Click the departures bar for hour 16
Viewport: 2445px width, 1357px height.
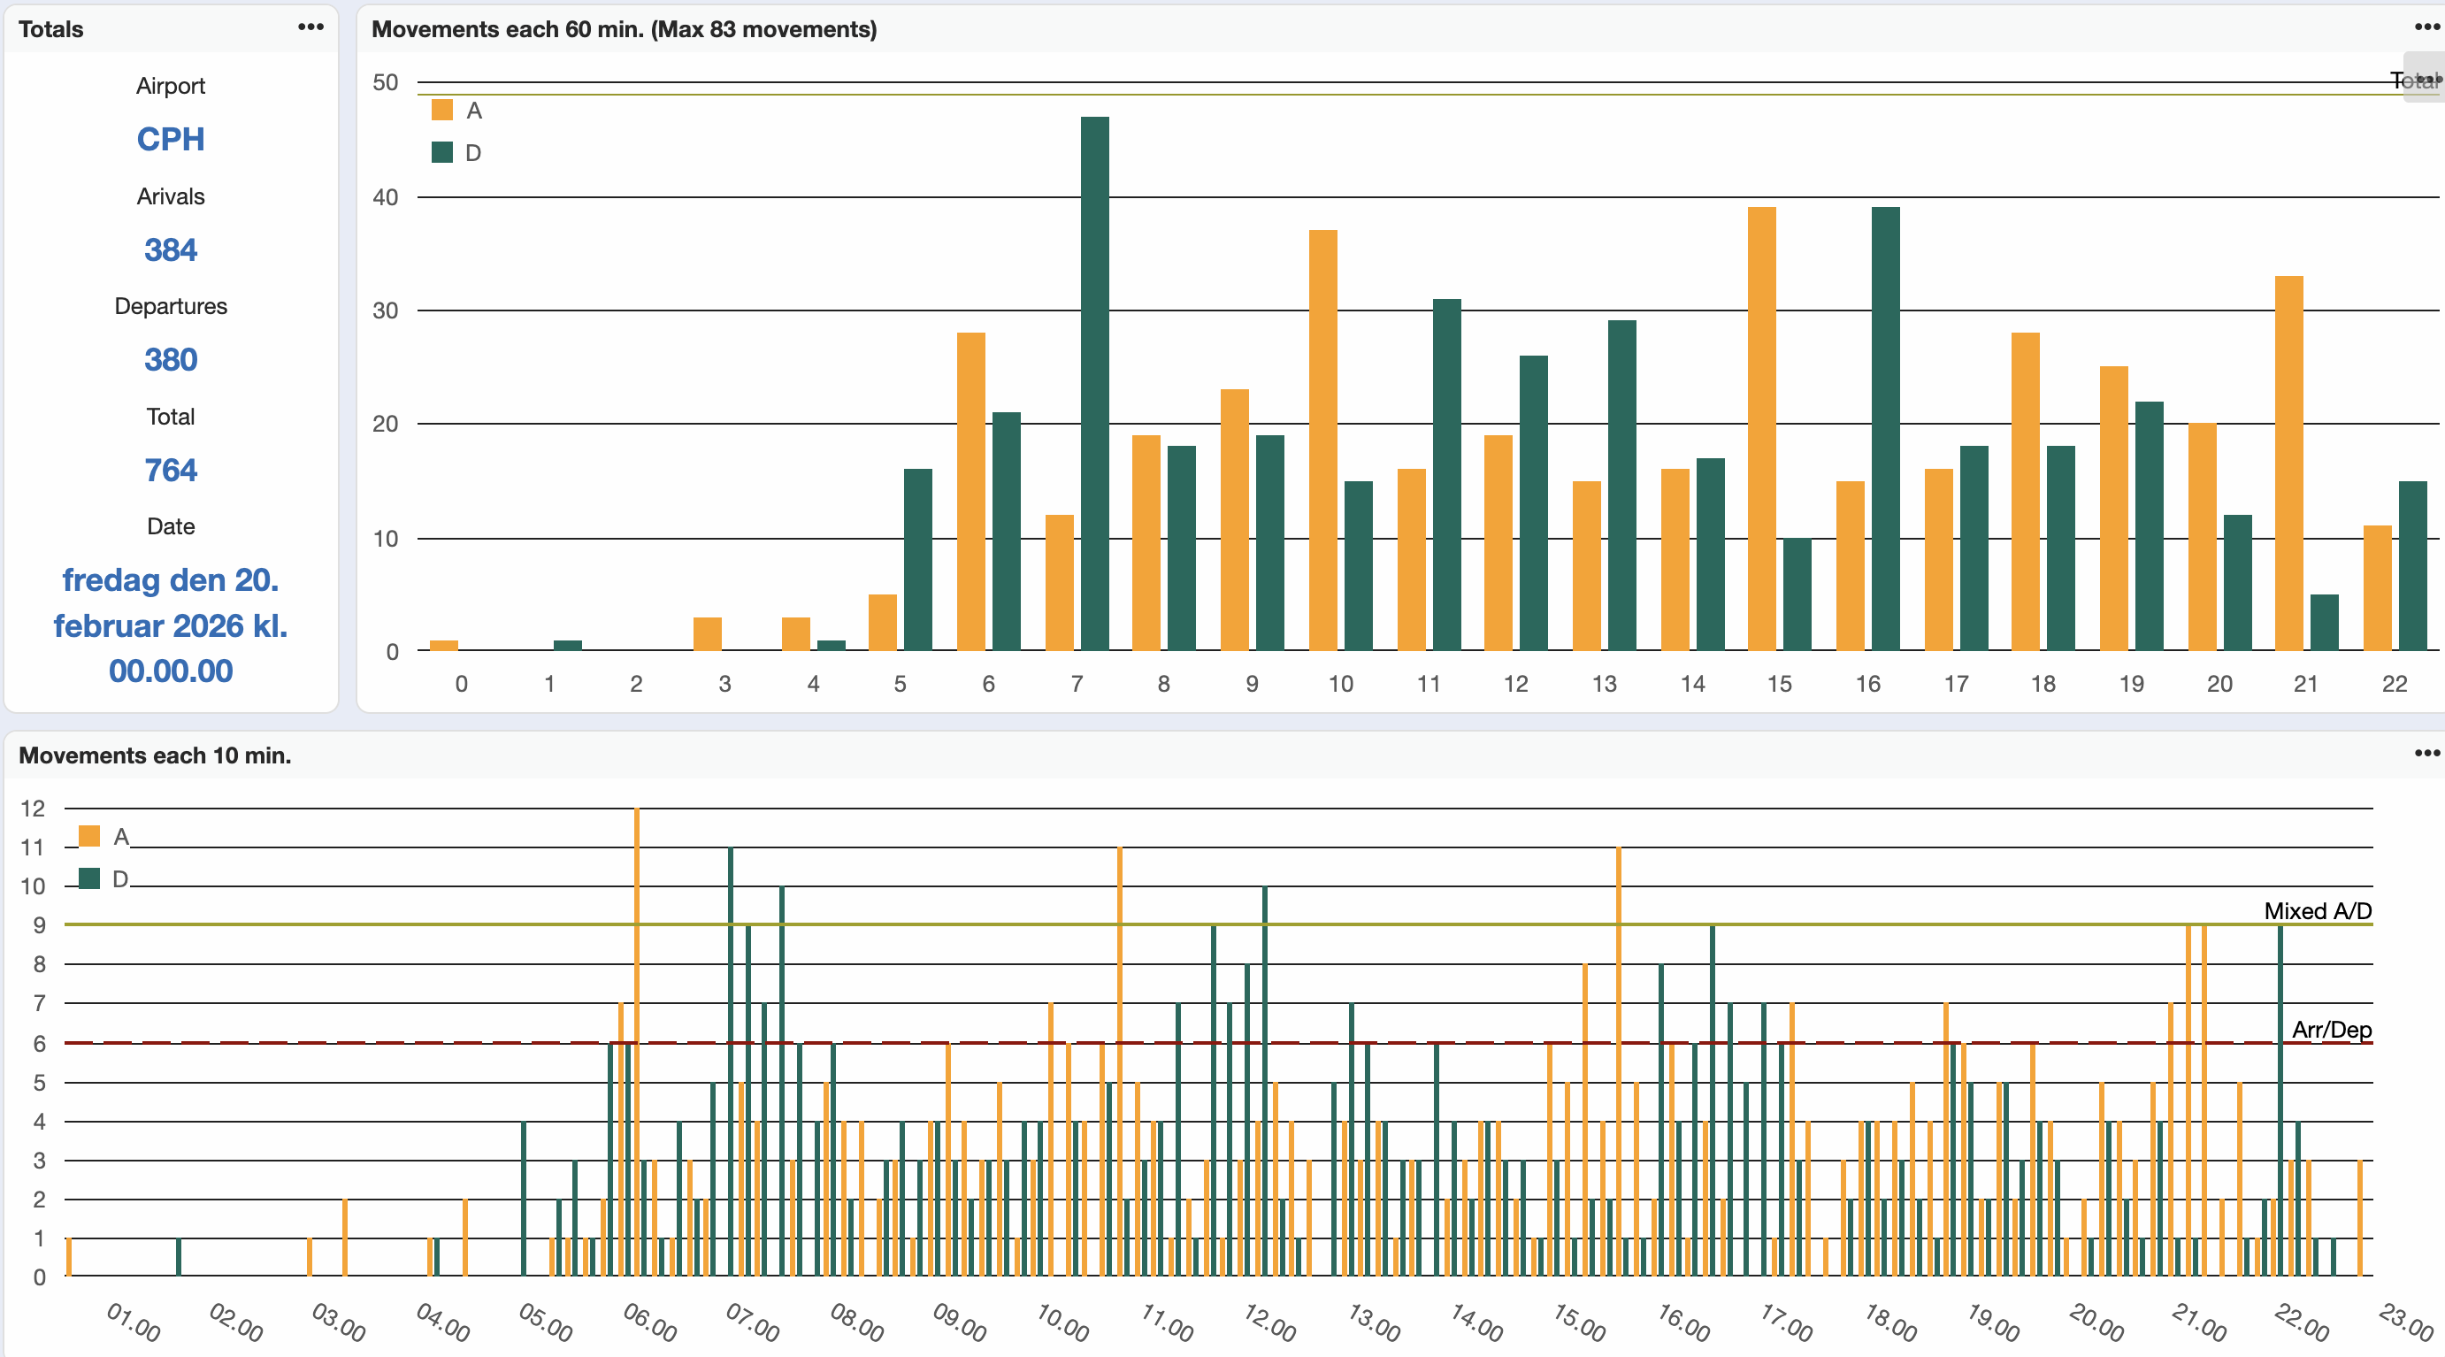[x=1885, y=429]
